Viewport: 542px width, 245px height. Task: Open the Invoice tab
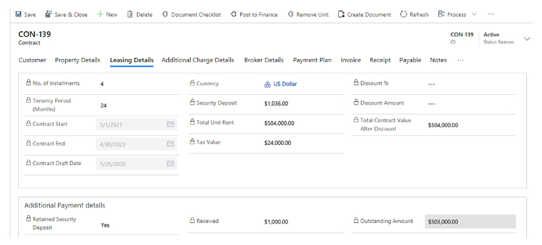point(350,60)
